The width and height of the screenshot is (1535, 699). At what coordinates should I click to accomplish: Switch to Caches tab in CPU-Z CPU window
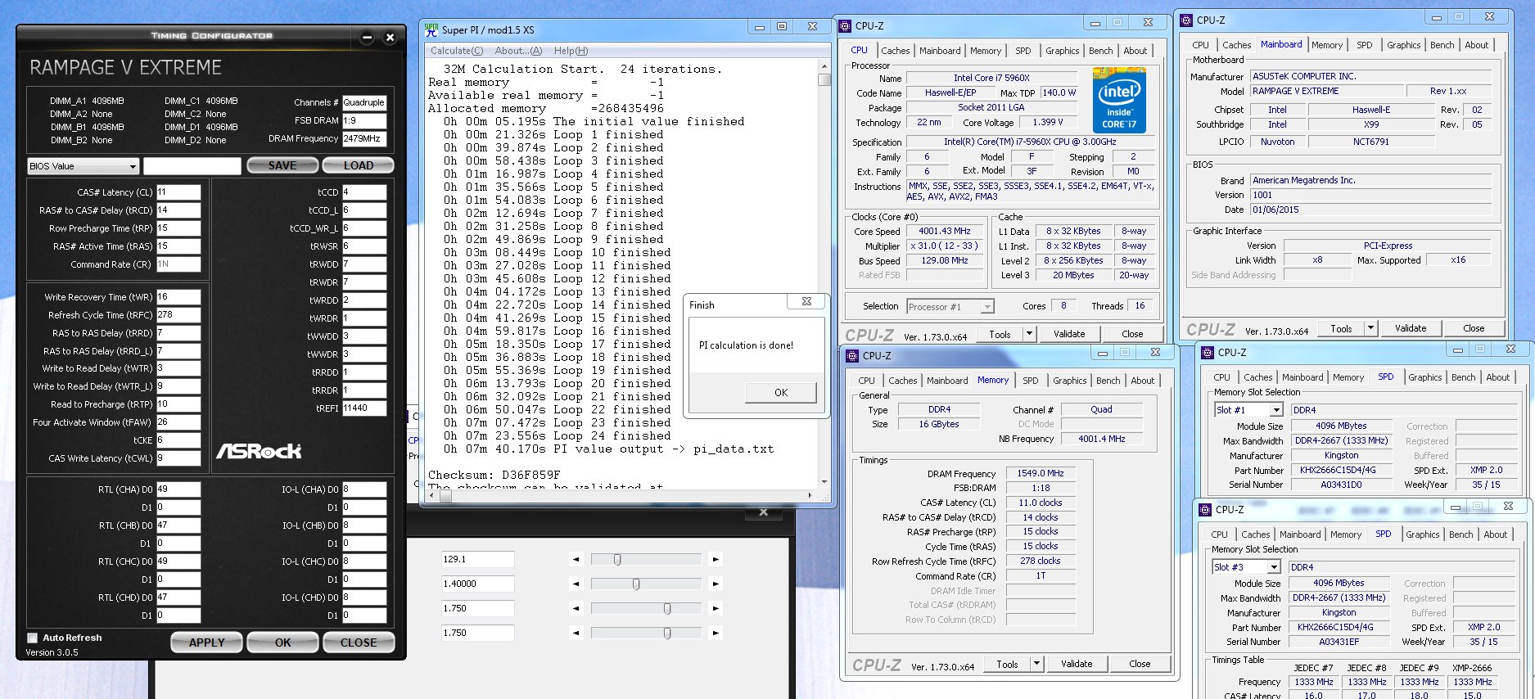point(895,51)
